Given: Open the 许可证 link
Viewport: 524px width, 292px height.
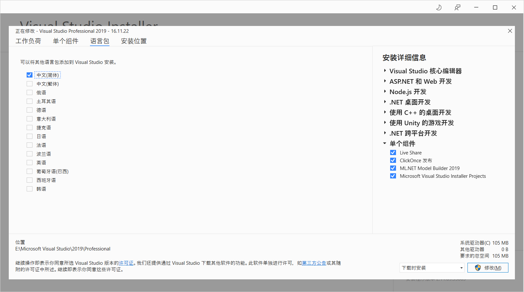Looking at the screenshot, I should coord(126,263).
